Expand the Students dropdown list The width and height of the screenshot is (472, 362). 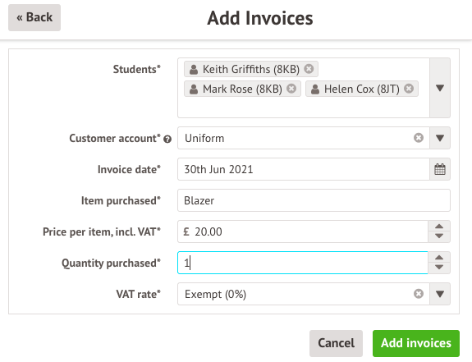click(440, 88)
